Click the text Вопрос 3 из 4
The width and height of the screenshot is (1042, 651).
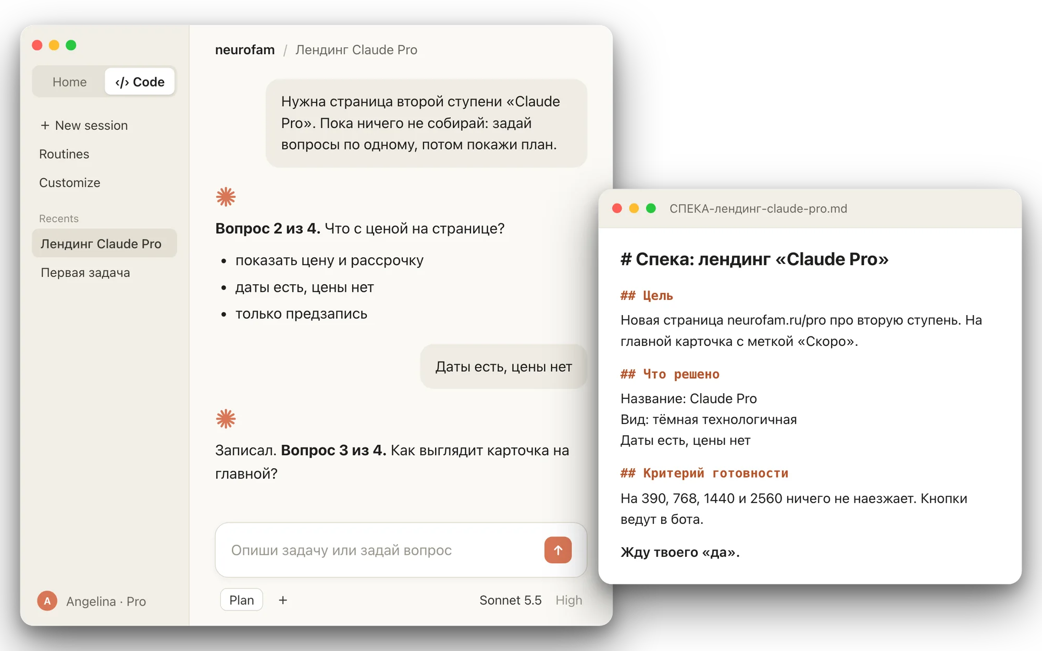[333, 450]
